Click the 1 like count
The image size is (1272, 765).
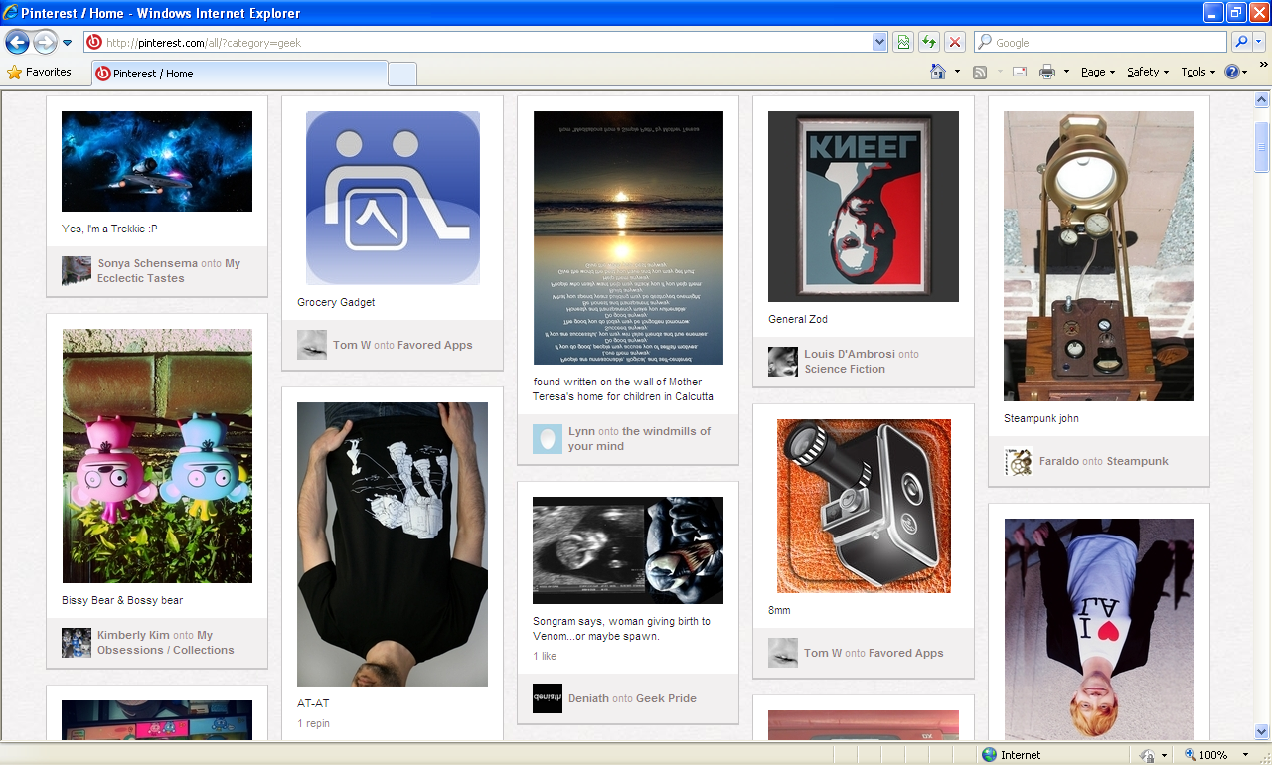[545, 656]
